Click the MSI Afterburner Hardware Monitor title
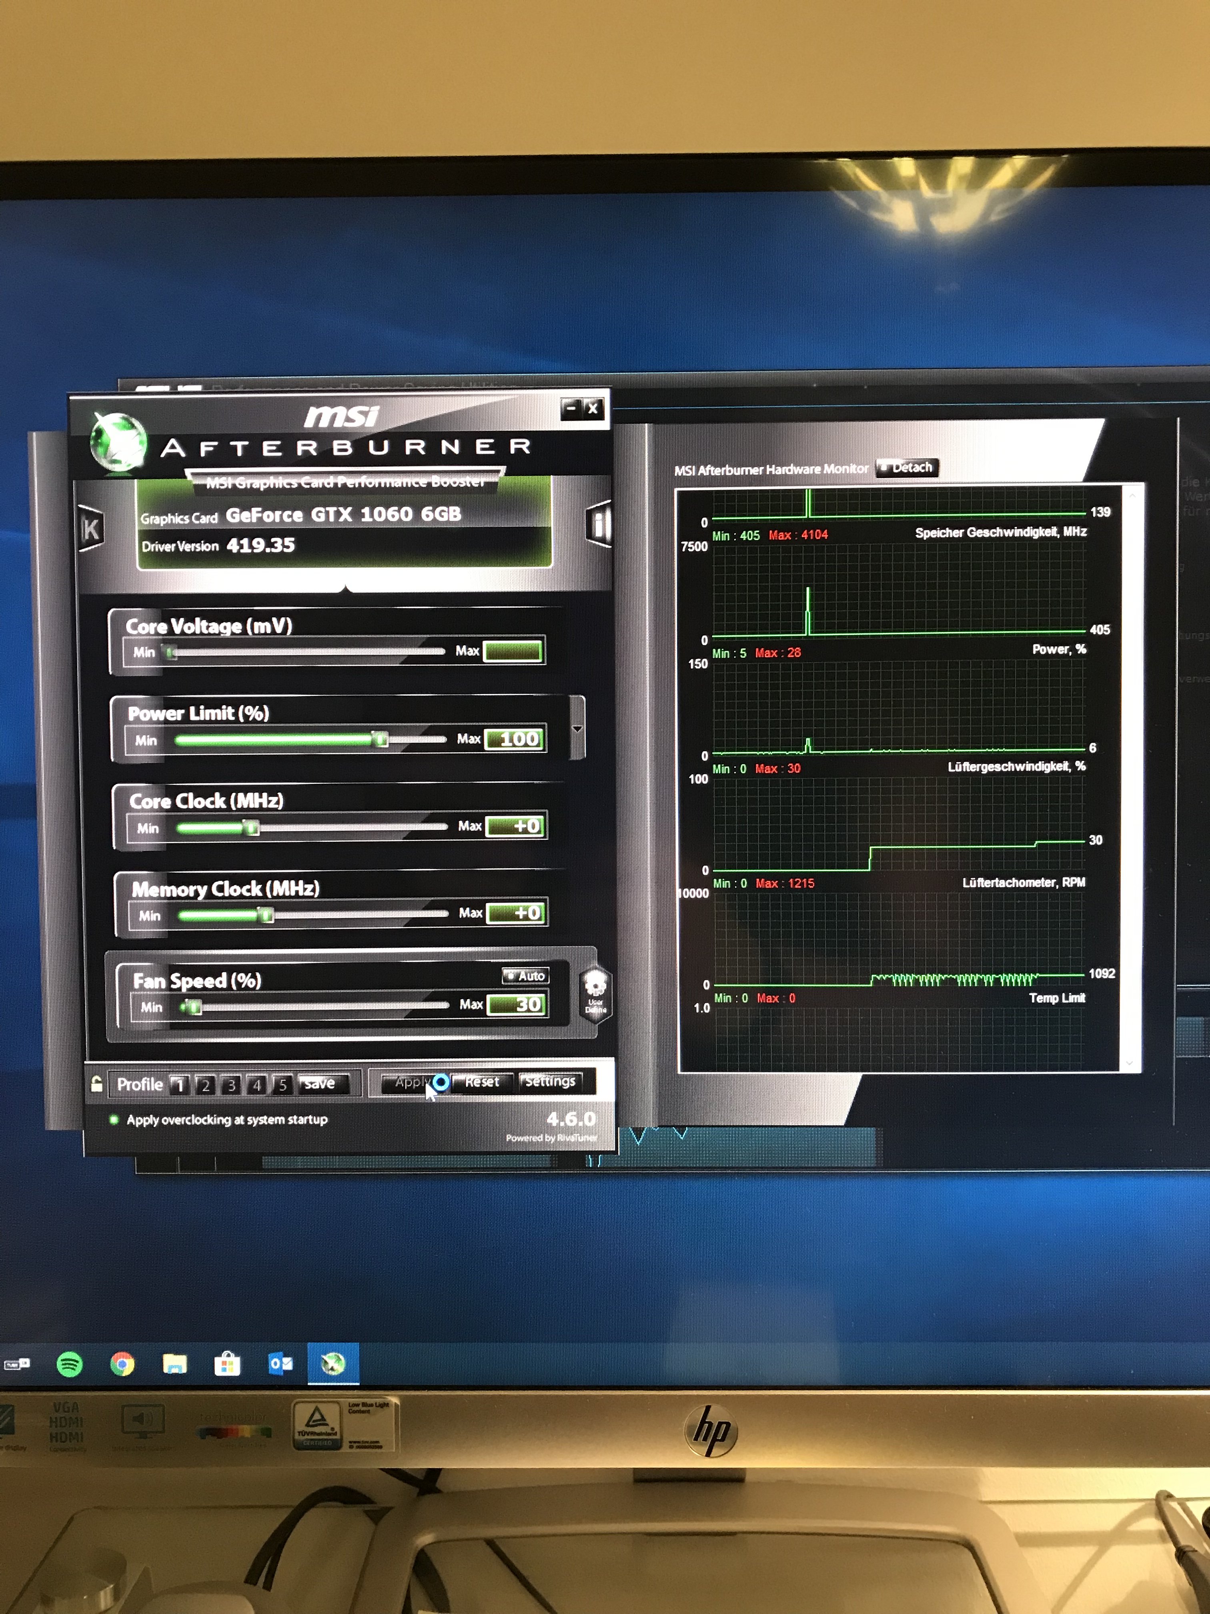 (771, 470)
